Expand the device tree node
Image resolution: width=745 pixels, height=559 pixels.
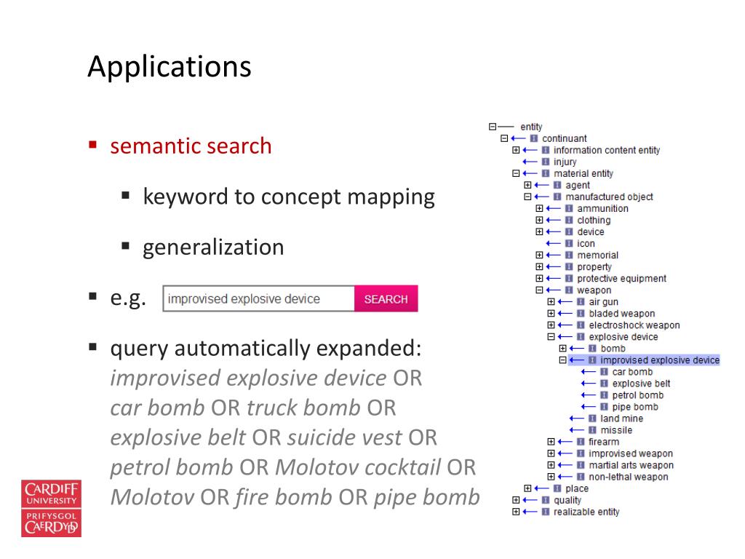point(539,231)
